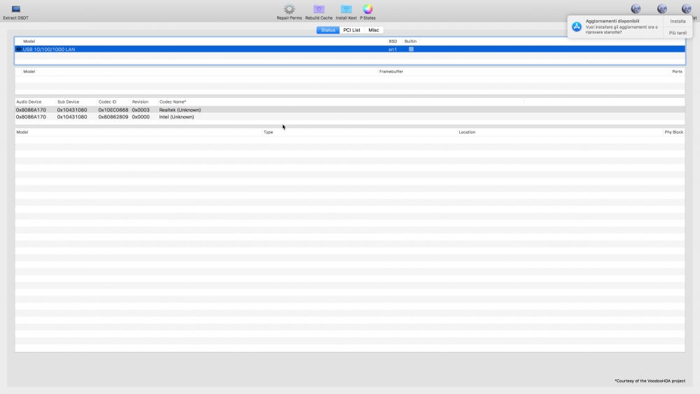The image size is (700, 394).
Task: Click codec ID 0x10EC0868
Action: 113,110
